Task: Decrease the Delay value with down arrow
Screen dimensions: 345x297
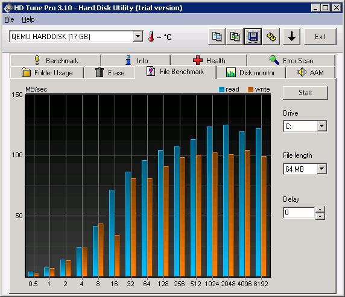Action: [x=320, y=216]
